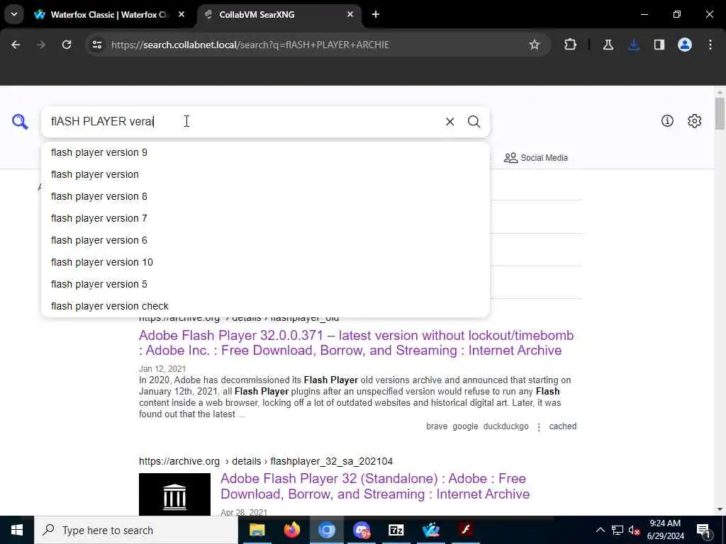The height and width of the screenshot is (544, 726).
Task: Click the Internet Archive thumbnail image
Action: point(174,494)
